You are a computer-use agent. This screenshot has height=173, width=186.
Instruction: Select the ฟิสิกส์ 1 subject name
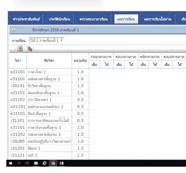click(34, 148)
